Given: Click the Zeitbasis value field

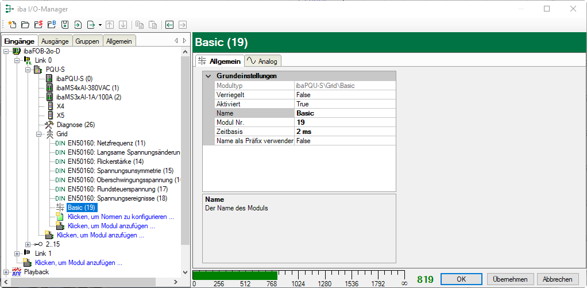Looking at the screenshot, I should tap(345, 132).
